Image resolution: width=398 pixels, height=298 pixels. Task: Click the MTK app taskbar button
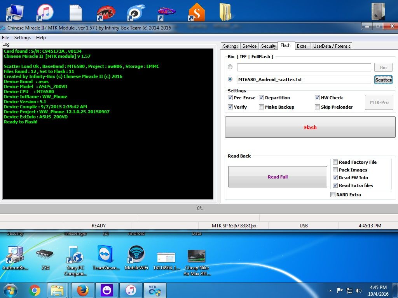click(155, 290)
